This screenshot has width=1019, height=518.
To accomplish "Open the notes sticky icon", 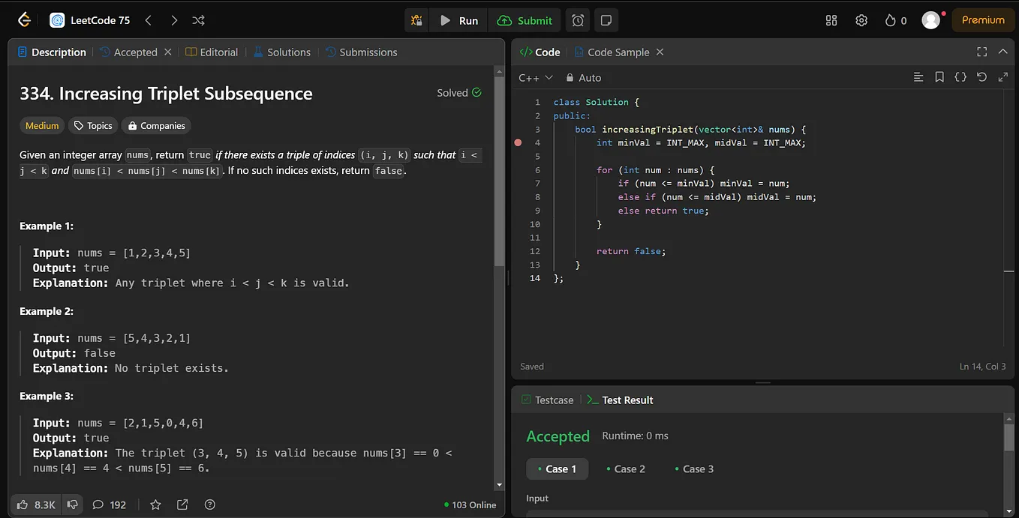I will [606, 20].
